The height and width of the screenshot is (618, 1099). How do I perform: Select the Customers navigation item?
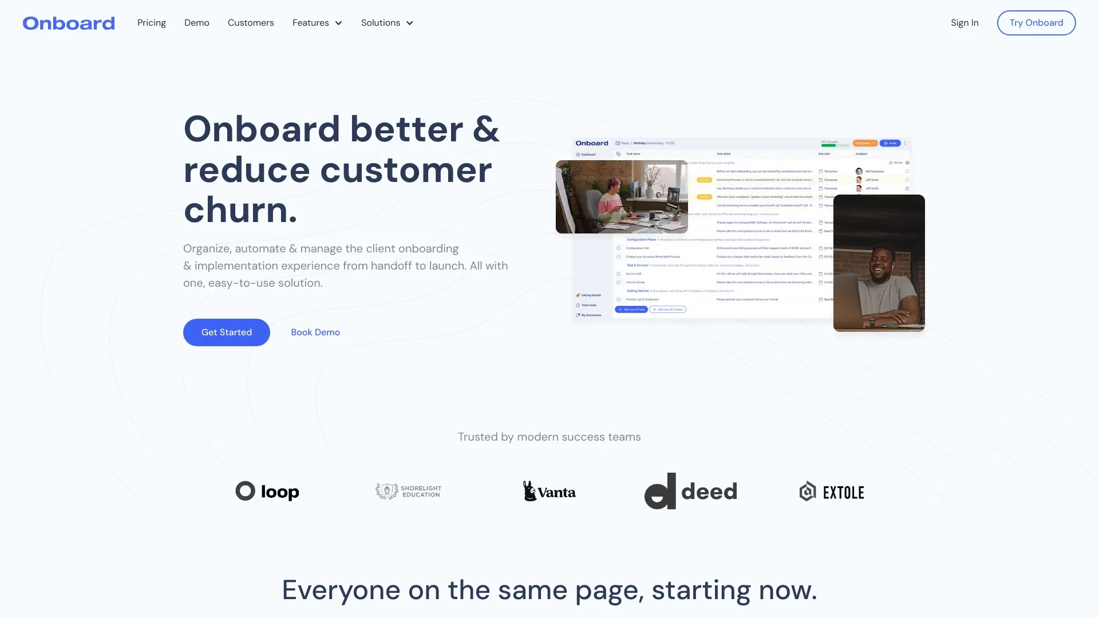click(251, 23)
